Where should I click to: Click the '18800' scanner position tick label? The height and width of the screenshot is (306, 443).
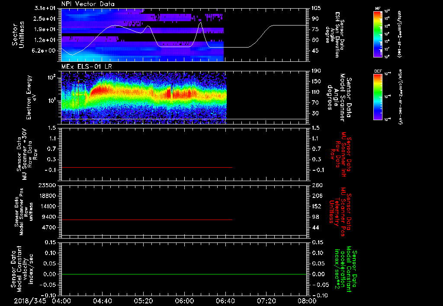(x=48, y=196)
